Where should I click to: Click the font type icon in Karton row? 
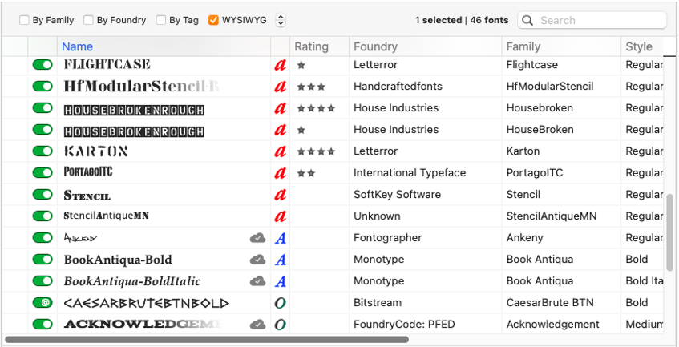point(280,151)
